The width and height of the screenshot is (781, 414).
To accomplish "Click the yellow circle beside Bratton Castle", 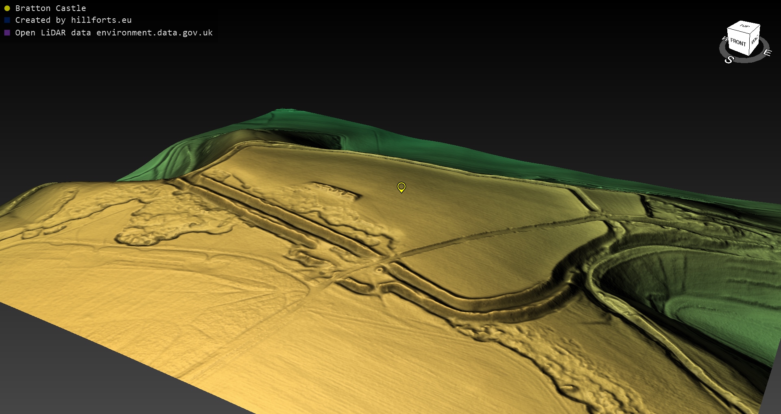I will (7, 8).
